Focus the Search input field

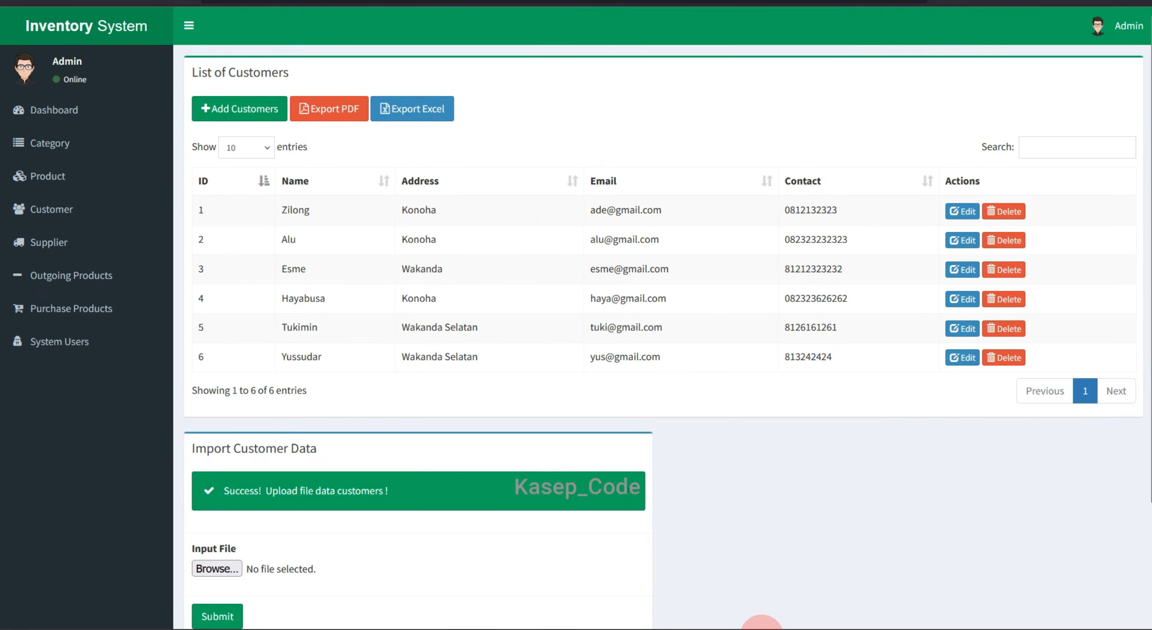tap(1077, 147)
